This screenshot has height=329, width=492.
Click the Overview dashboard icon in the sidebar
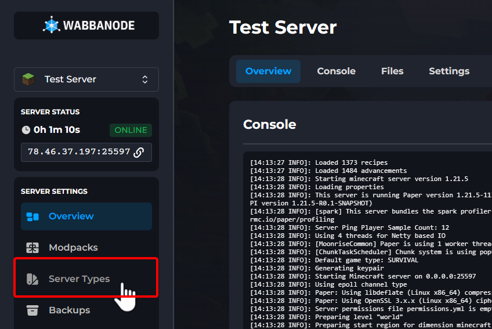click(32, 216)
